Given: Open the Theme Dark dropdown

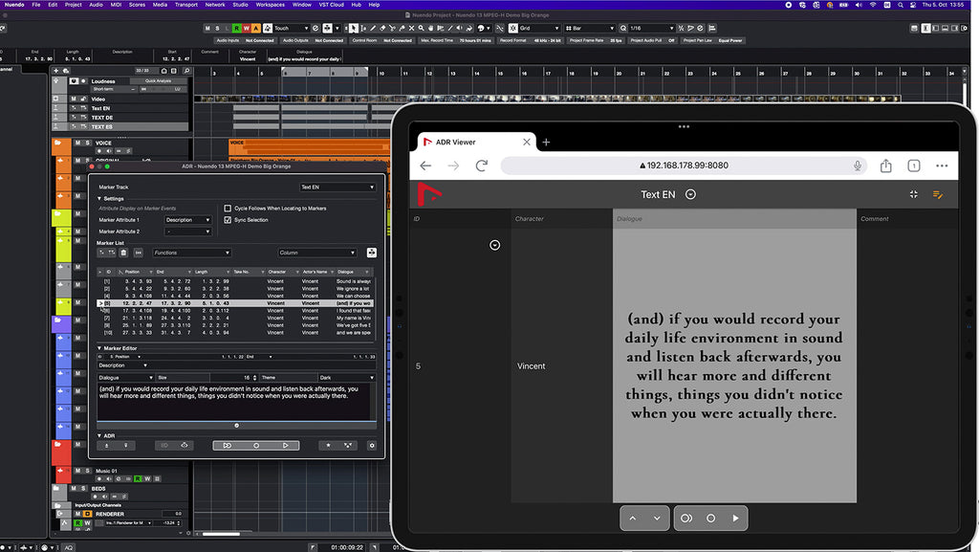Looking at the screenshot, I should pyautogui.click(x=346, y=377).
